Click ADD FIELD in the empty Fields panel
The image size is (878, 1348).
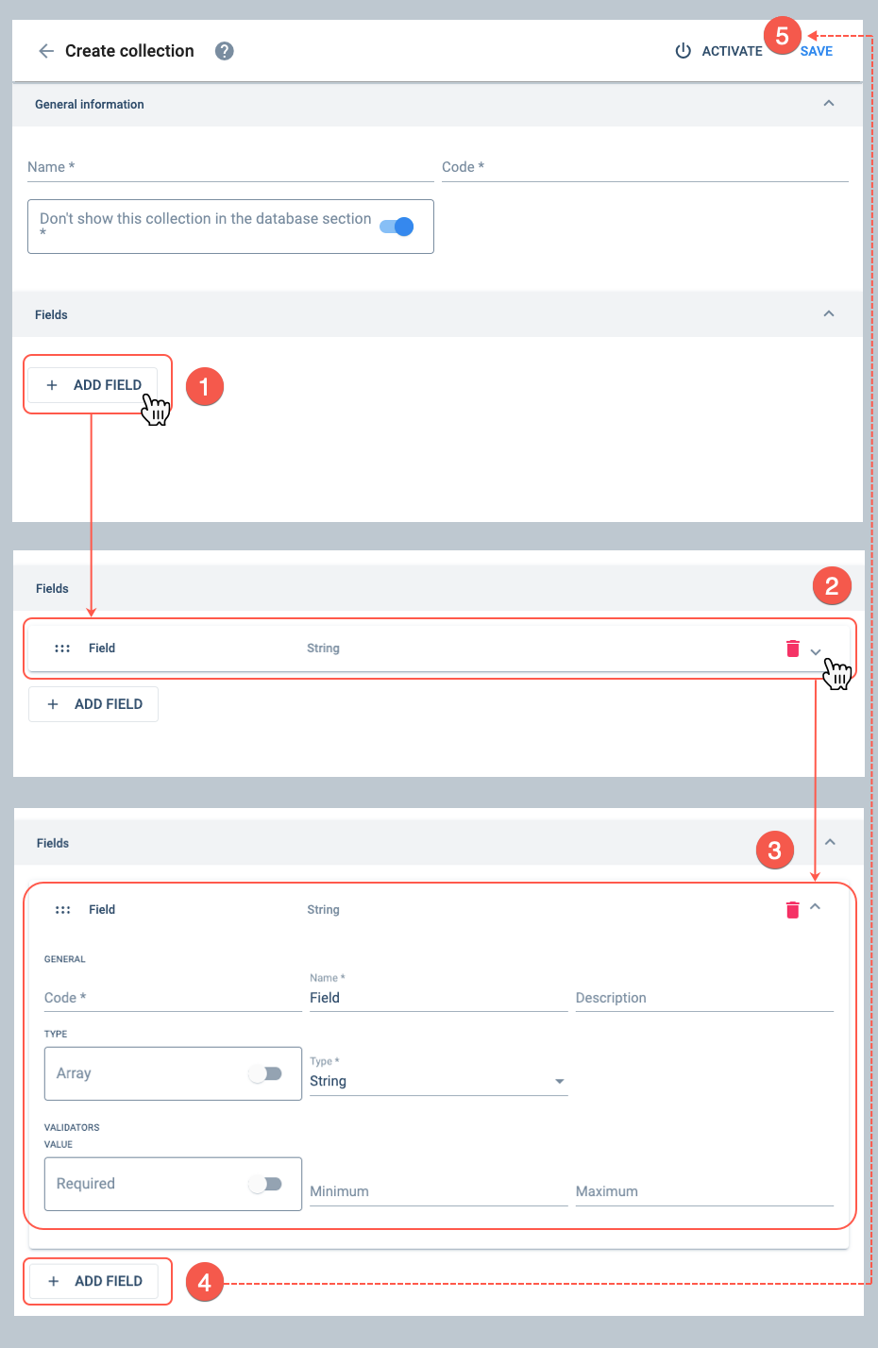(x=93, y=385)
